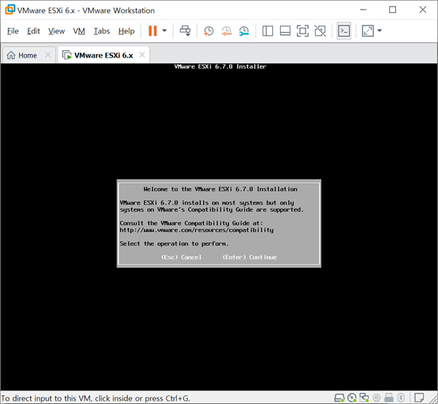The height and width of the screenshot is (404, 438).
Task: Click the (Esc) Cancel option
Action: click(181, 257)
